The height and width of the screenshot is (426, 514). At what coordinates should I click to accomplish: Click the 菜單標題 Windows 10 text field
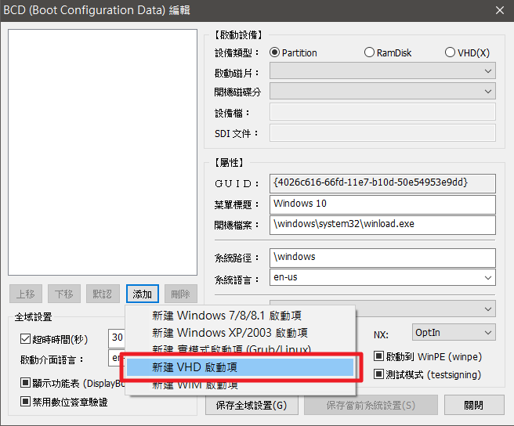[382, 204]
